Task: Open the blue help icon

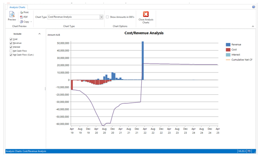Action: 254,7
